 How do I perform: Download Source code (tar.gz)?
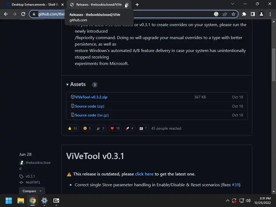coord(92,115)
